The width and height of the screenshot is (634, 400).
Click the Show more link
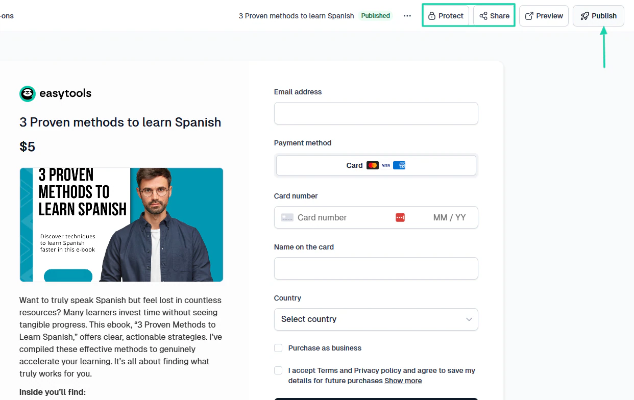point(403,381)
